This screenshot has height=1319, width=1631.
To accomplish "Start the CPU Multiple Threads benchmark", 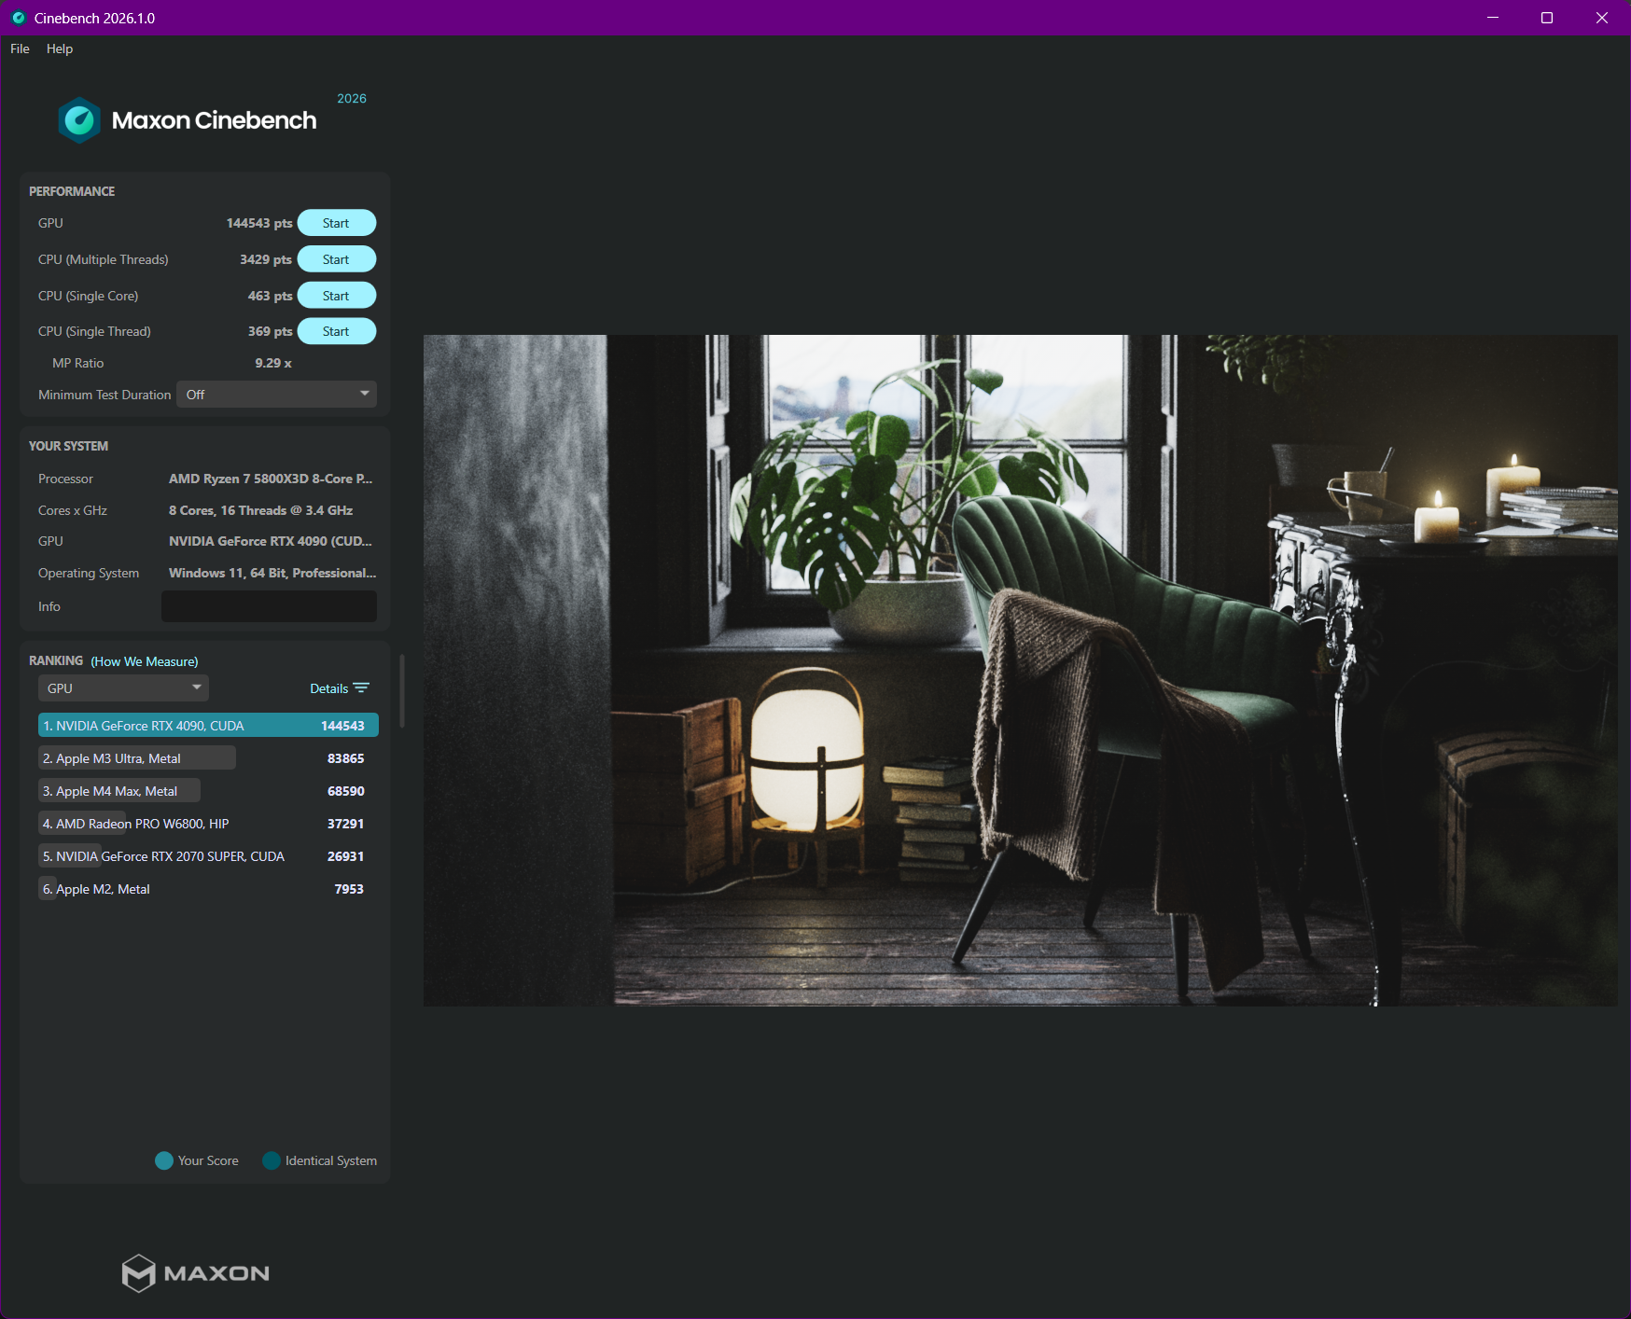I will click(336, 259).
